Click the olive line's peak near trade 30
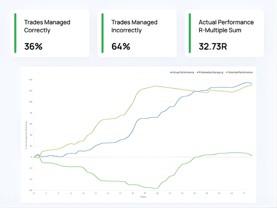 (156, 86)
